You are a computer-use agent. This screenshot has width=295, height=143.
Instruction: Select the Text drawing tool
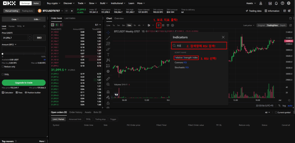(108, 54)
